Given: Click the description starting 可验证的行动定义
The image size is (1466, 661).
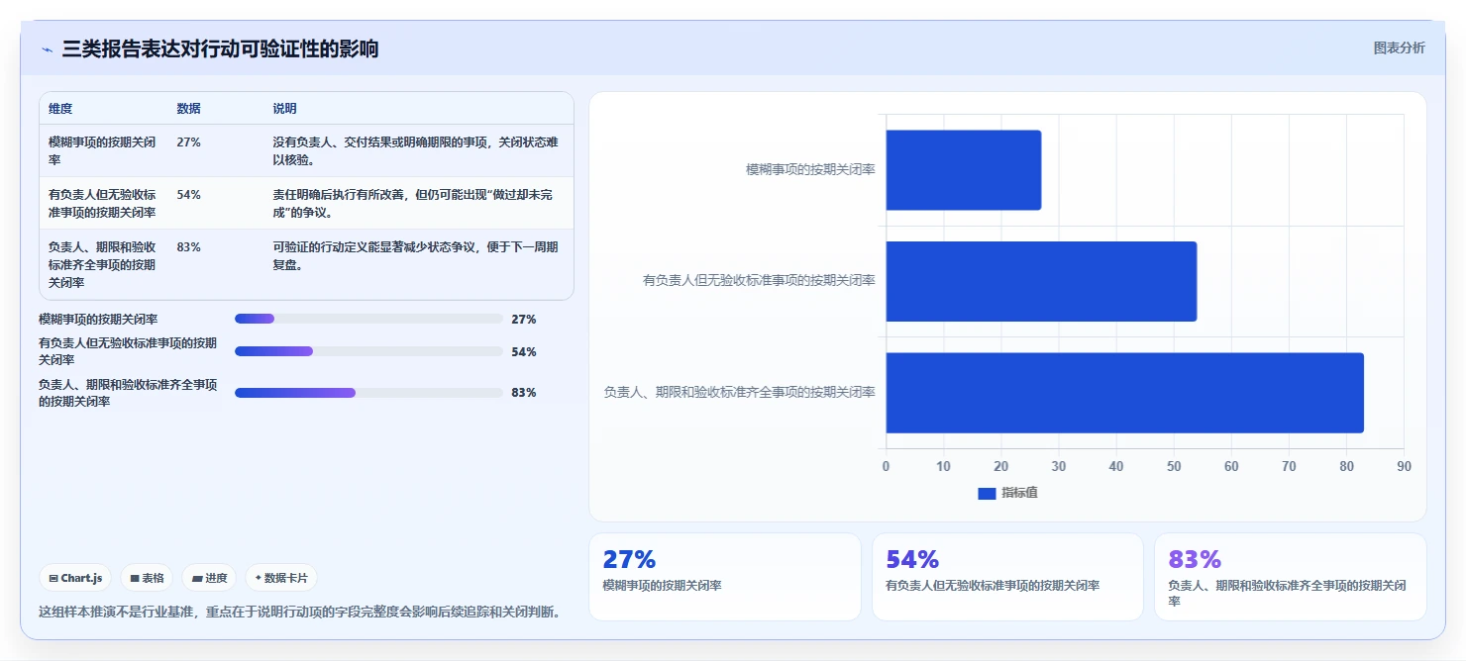Looking at the screenshot, I should click(415, 255).
